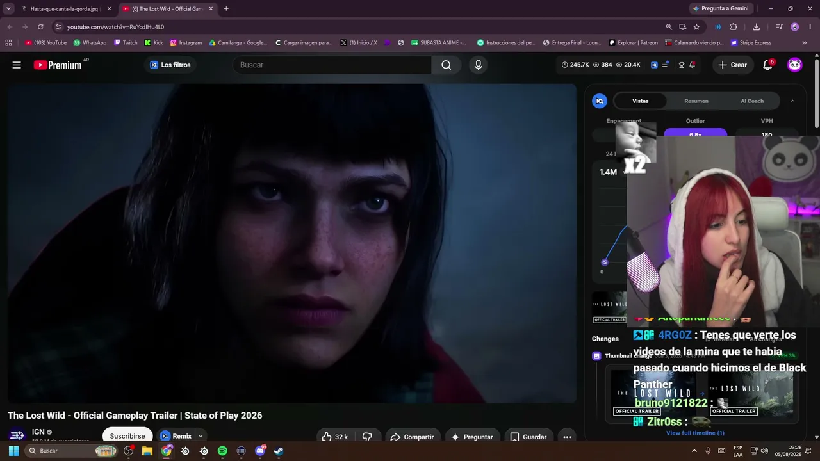Reload the current page

(40, 27)
